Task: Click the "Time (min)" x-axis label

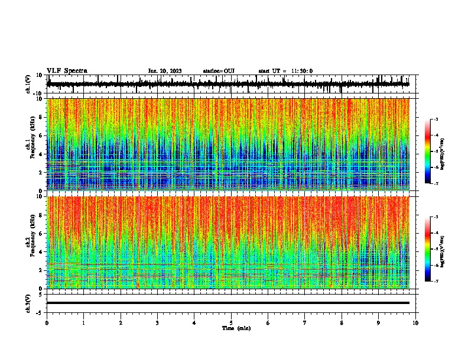Action: point(236,328)
